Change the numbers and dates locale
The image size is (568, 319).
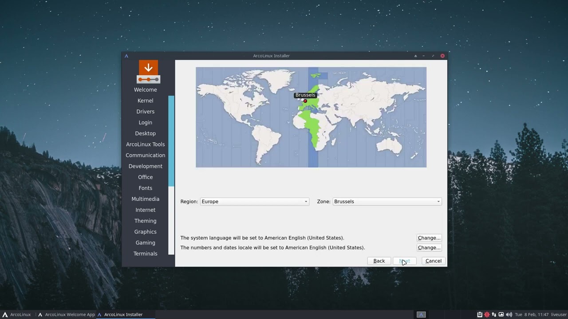pyautogui.click(x=429, y=248)
